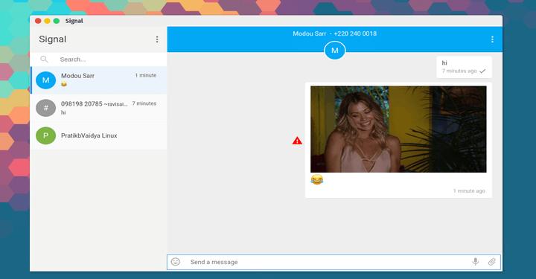Viewport: 536px width, 279px height.
Task: Select the Modou Sarr conversation
Action: click(98, 80)
